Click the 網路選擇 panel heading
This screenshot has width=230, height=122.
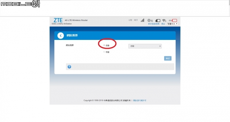72,35
